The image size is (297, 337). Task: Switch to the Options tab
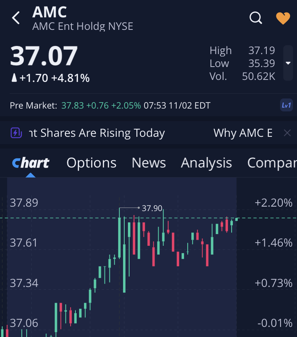[x=91, y=163]
